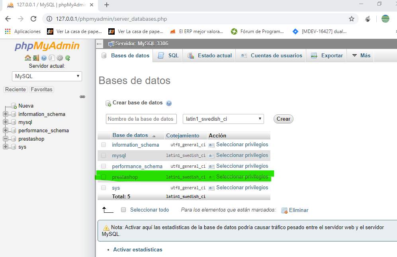Viewport: 397px width, 257px height.
Task: Switch to Bases de datos tab
Action: click(125, 55)
